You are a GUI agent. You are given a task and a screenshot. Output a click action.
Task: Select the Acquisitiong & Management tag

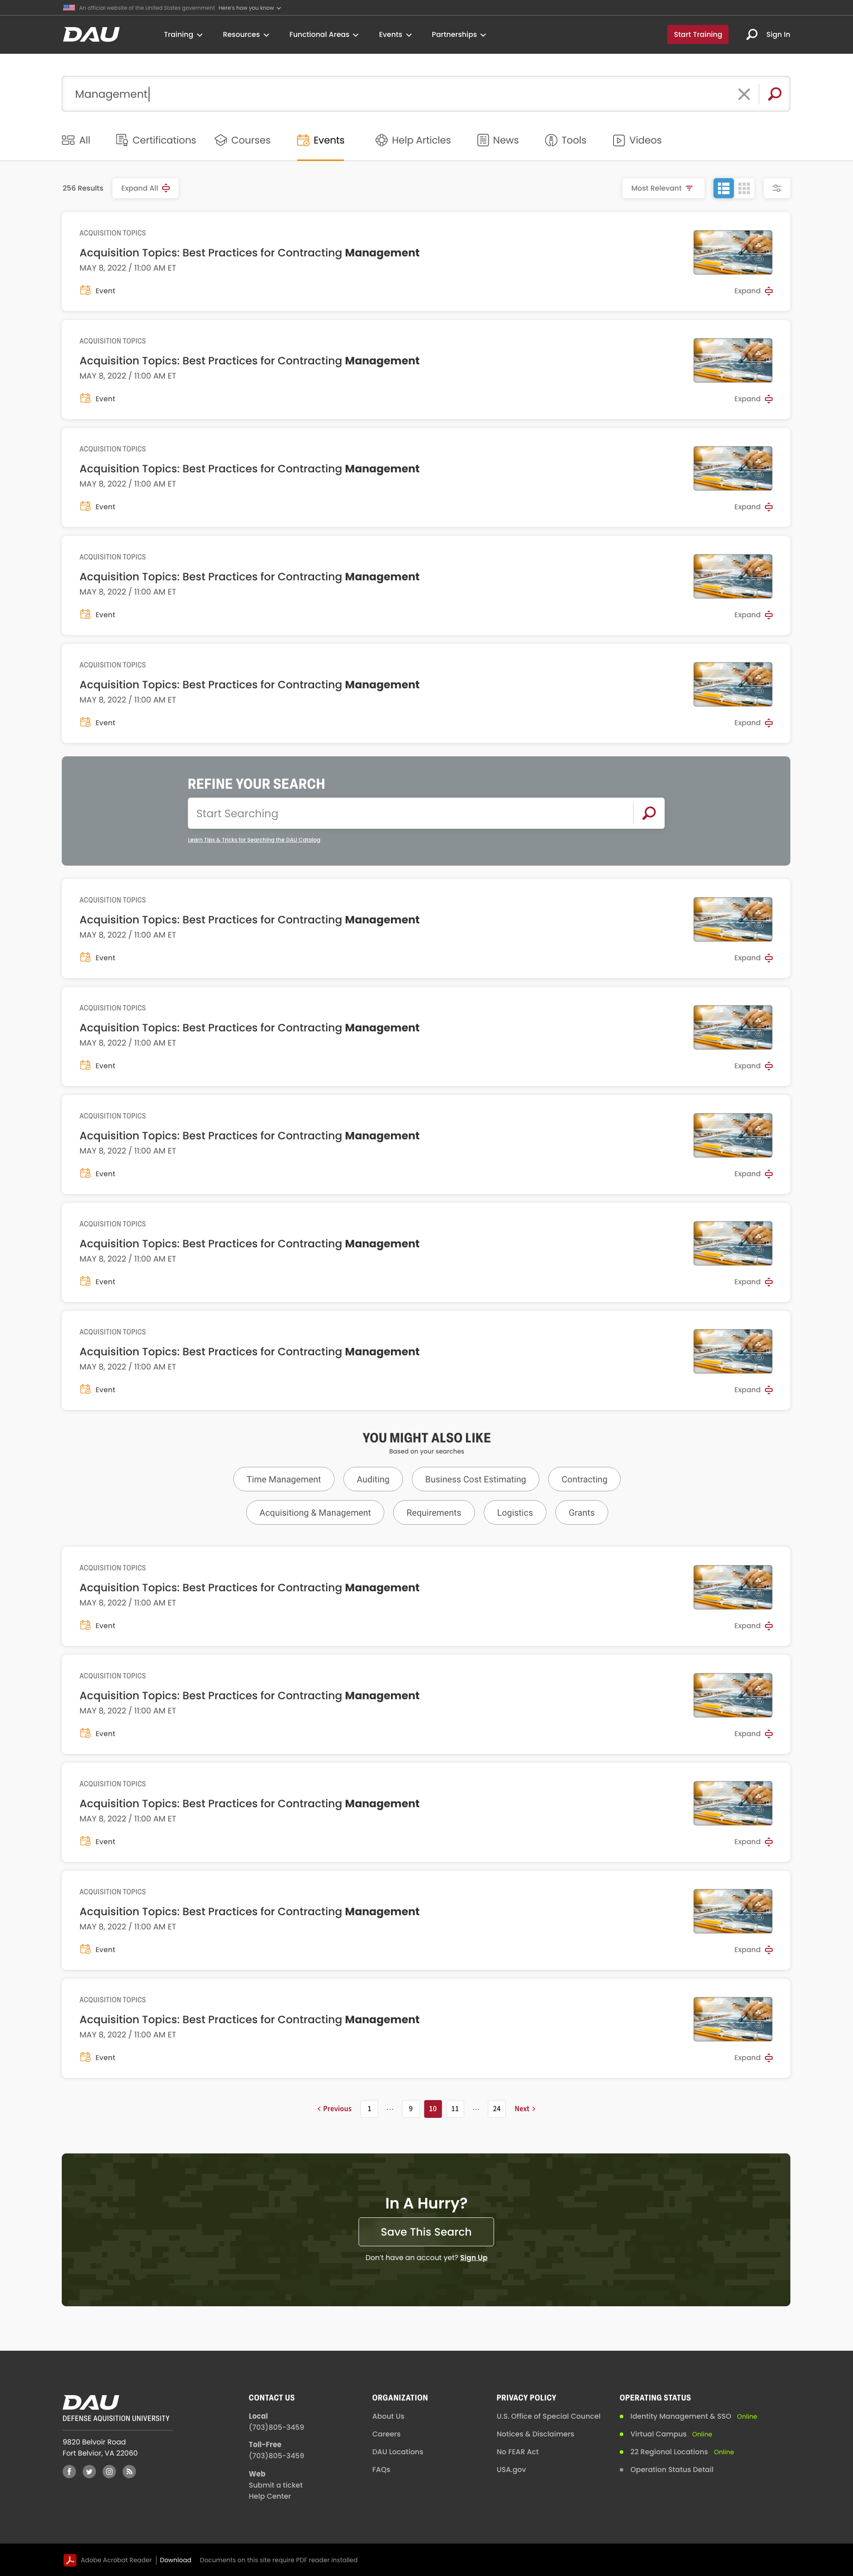click(315, 1512)
